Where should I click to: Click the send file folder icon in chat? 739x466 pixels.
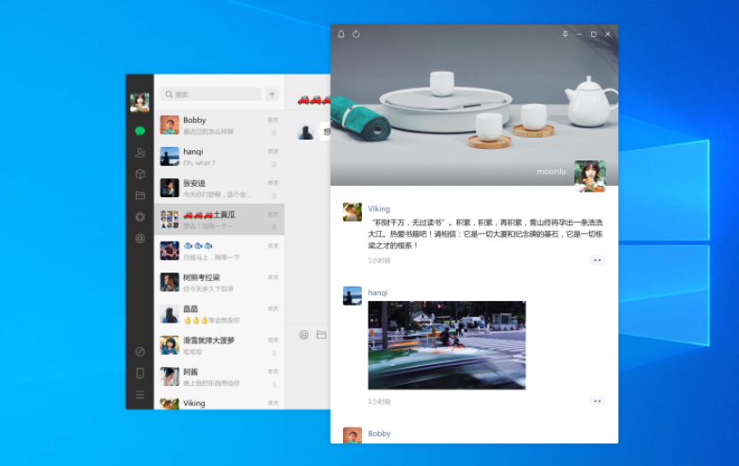pyautogui.click(x=321, y=334)
